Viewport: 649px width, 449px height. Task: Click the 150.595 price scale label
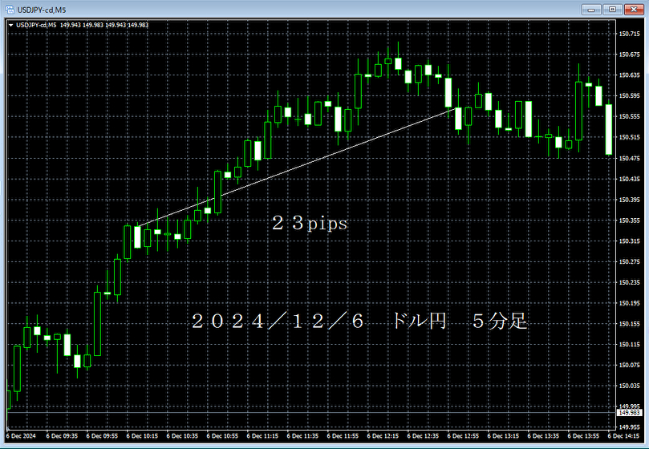pos(629,95)
